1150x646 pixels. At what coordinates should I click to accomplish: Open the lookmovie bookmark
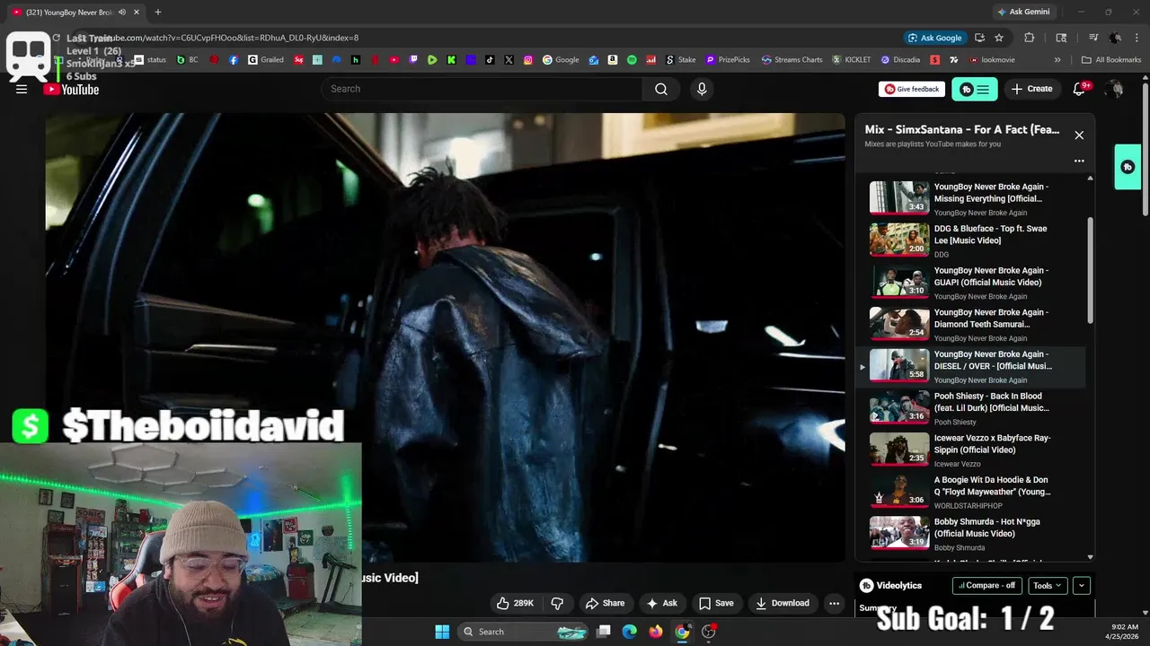(x=992, y=60)
